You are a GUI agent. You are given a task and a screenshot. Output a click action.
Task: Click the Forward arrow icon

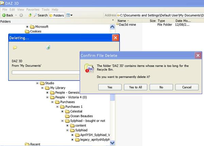click(21, 15)
